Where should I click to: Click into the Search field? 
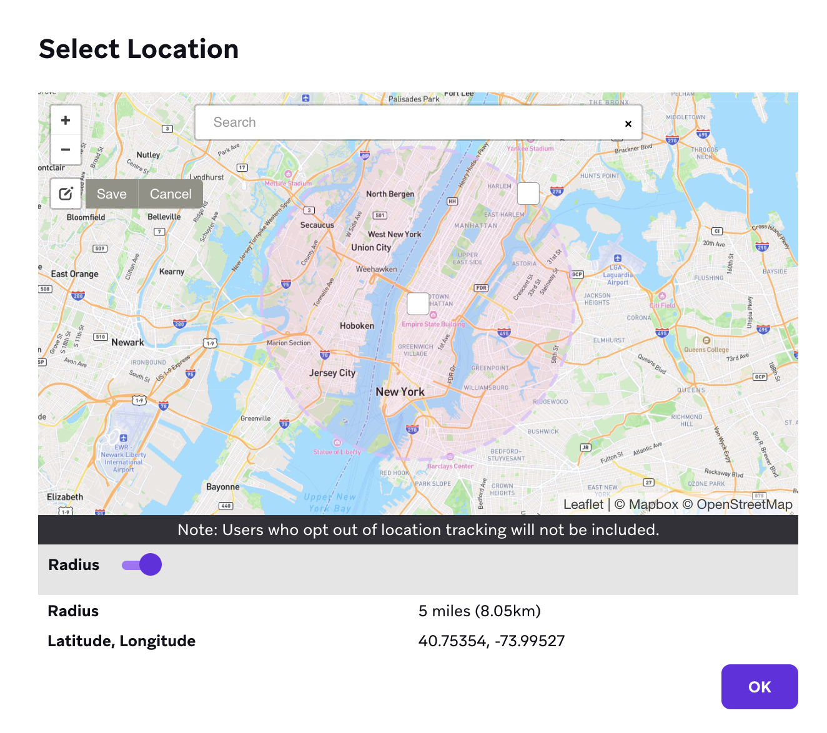(406, 122)
